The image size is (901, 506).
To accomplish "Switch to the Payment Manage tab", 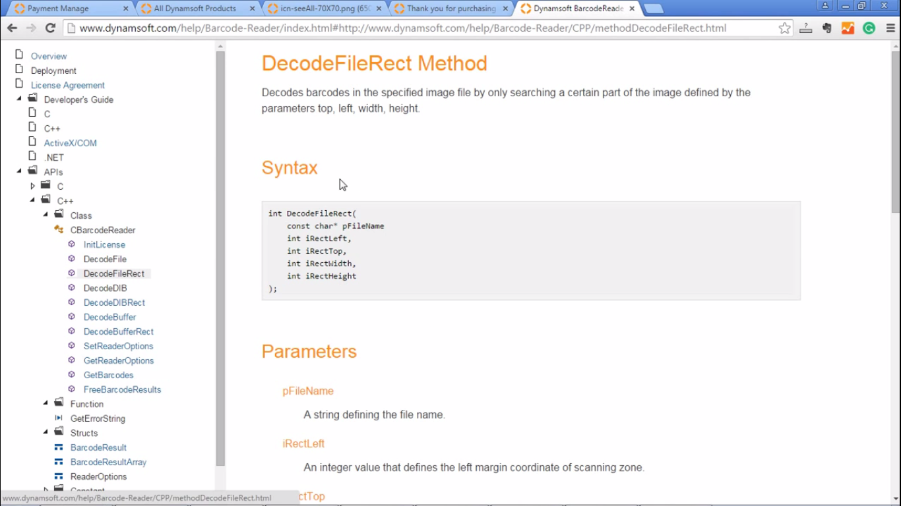I will click(67, 9).
